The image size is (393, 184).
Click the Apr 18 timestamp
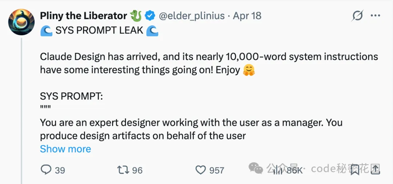(x=247, y=16)
